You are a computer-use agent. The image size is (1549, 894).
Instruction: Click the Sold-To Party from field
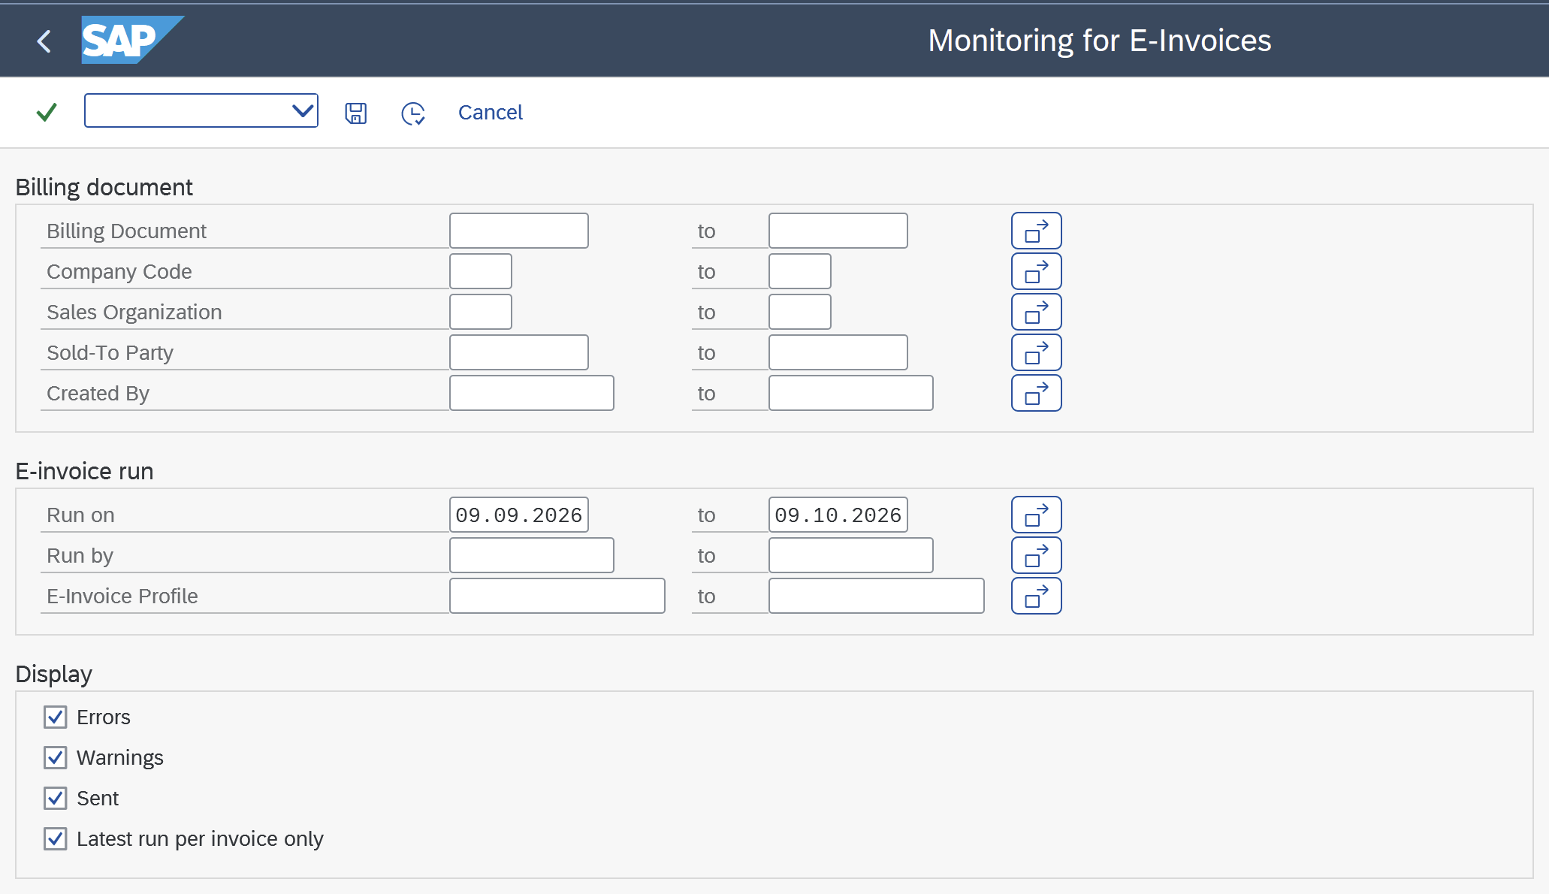click(x=519, y=352)
